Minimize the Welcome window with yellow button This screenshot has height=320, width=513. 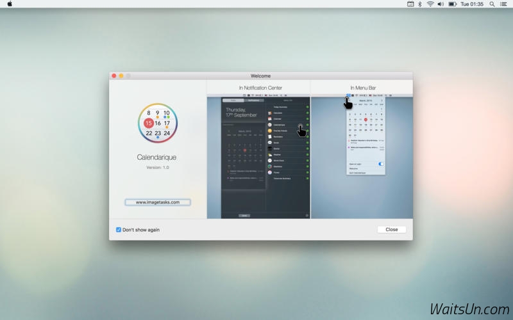(121, 76)
